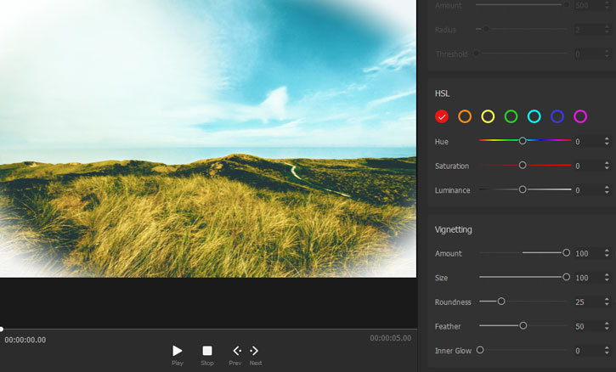The width and height of the screenshot is (616, 372).
Task: Click the Hue slider handle
Action: click(x=523, y=141)
